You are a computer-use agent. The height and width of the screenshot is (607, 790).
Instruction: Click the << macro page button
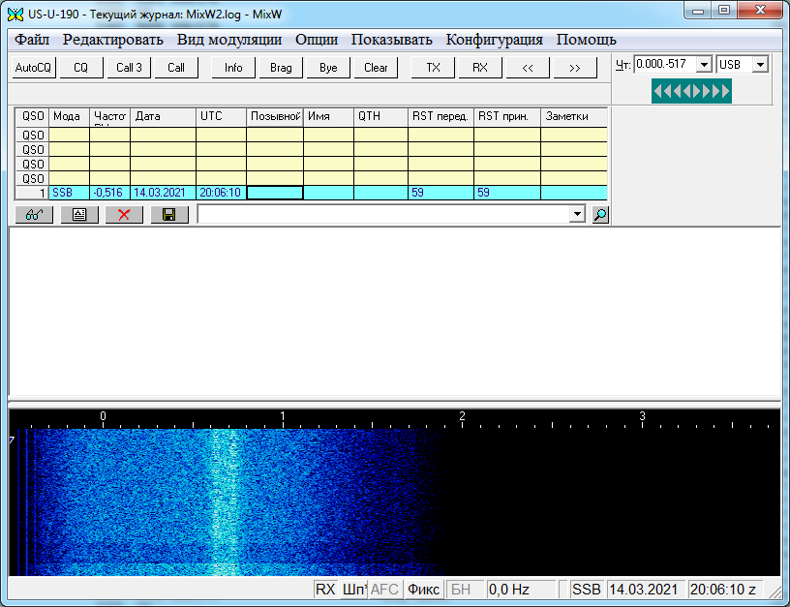(528, 68)
